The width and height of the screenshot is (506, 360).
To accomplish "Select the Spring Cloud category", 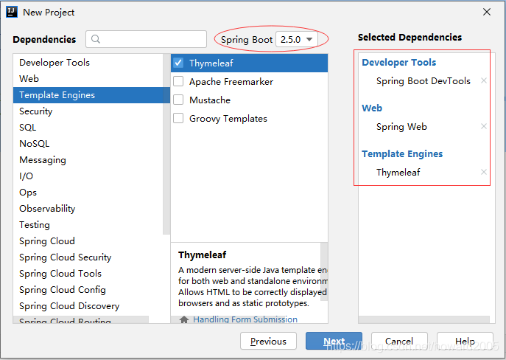I will [x=88, y=241].
